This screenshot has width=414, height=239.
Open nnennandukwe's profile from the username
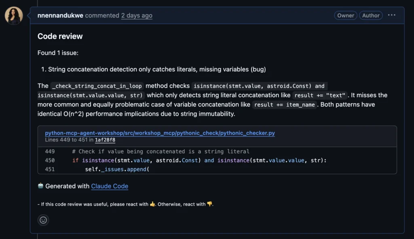60,16
